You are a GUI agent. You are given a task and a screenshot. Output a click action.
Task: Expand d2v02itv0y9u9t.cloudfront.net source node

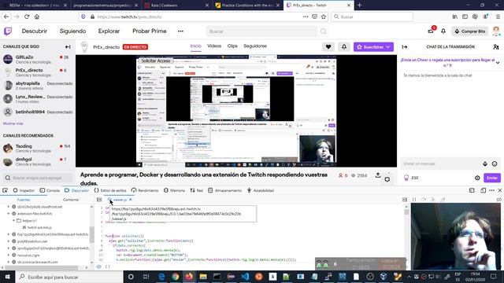pyautogui.click(x=9, y=207)
